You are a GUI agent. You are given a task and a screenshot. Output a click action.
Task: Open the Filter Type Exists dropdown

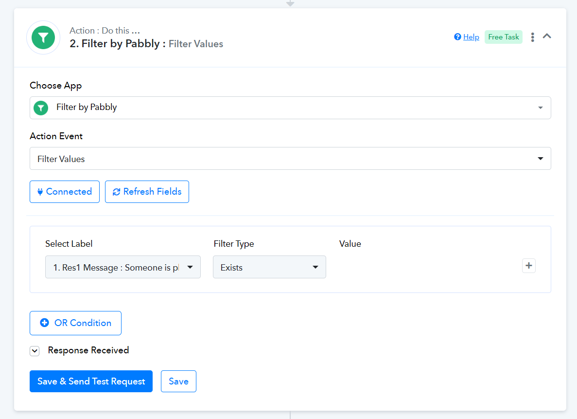[x=269, y=267]
